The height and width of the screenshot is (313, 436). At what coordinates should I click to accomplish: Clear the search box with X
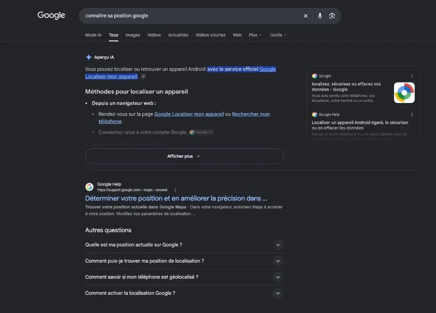pos(306,16)
